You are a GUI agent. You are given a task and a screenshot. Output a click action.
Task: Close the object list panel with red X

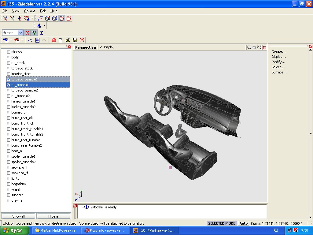click(69, 47)
